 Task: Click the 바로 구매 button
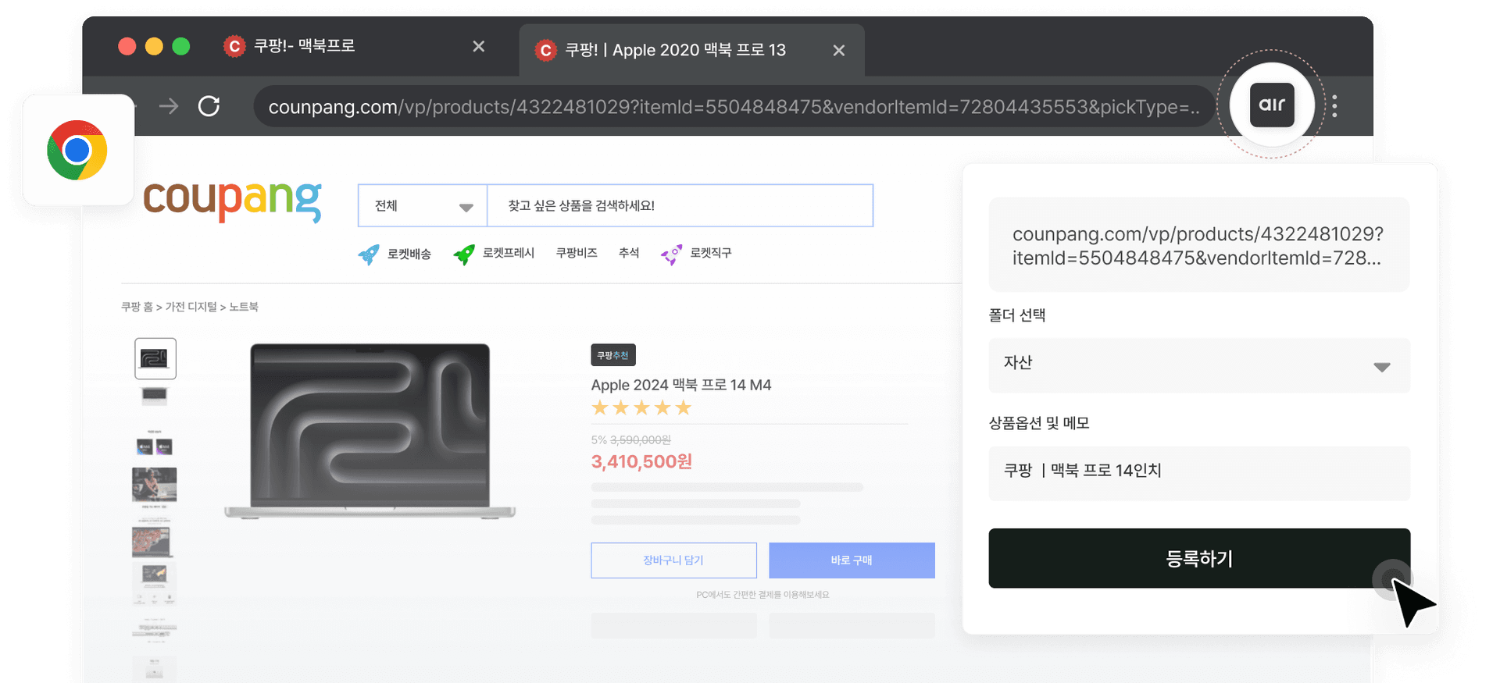click(852, 560)
